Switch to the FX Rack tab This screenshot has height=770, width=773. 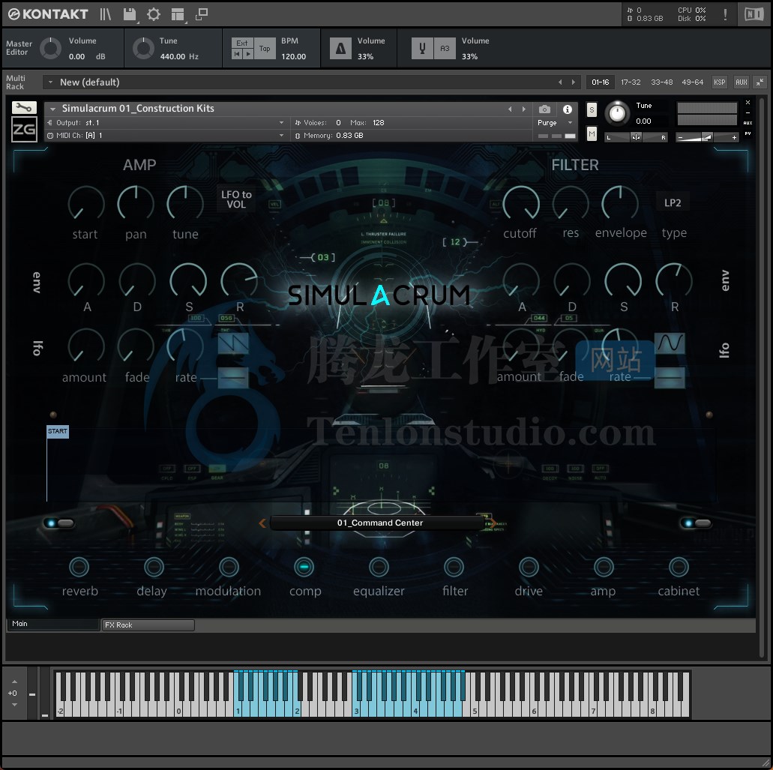148,625
